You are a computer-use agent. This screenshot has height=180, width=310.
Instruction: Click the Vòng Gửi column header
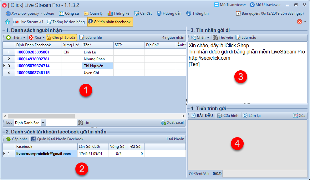click(x=119, y=147)
